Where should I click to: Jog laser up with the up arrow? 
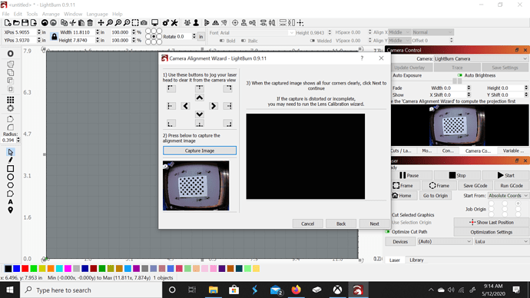[200, 98]
